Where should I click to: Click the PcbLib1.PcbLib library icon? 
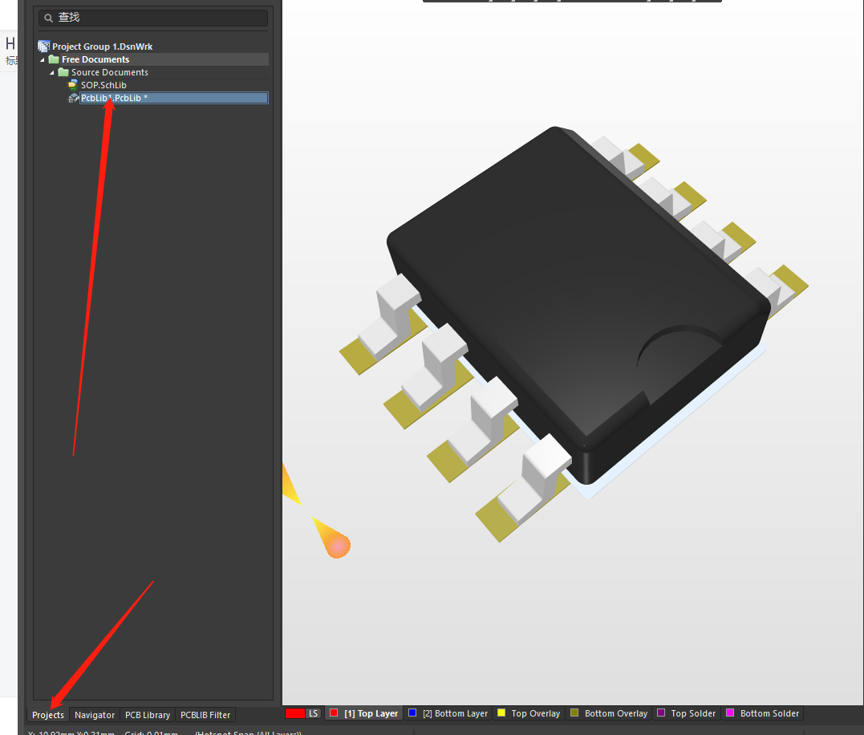[73, 98]
